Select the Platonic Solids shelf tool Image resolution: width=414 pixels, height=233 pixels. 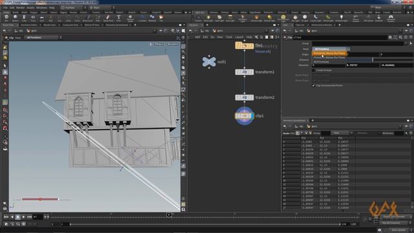130,18
